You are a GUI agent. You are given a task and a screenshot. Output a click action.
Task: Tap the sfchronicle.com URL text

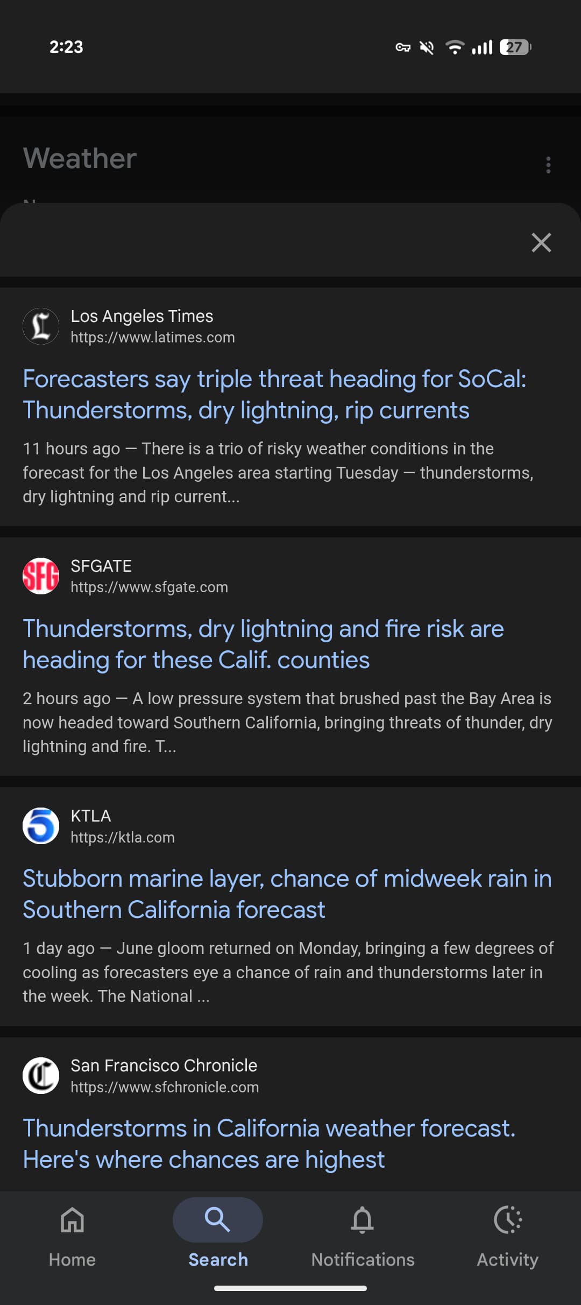165,1087
